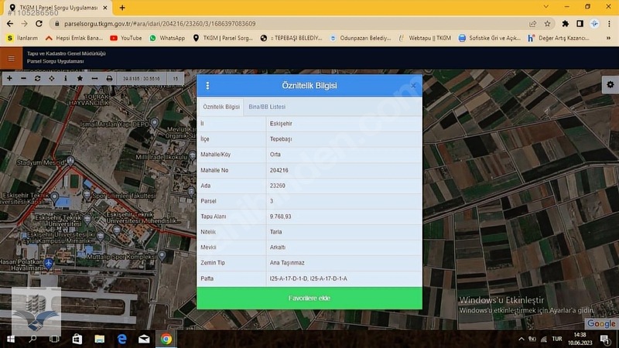
Task: Open Microsoft Edge from the taskbar
Action: click(x=122, y=339)
